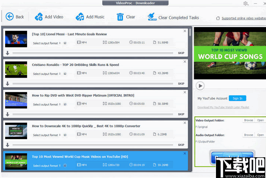Click the World Cup Songs list thumbnail
This screenshot has height=178, width=266.
point(16,161)
